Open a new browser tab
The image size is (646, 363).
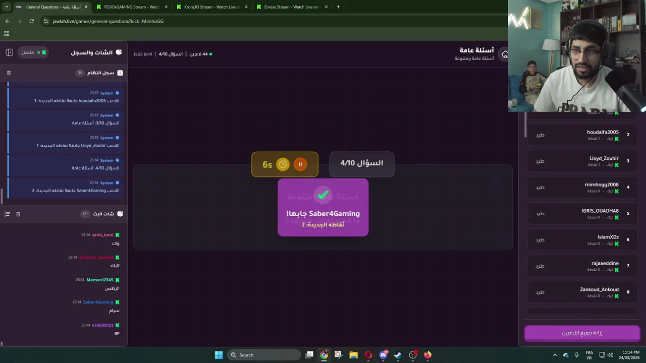(338, 7)
